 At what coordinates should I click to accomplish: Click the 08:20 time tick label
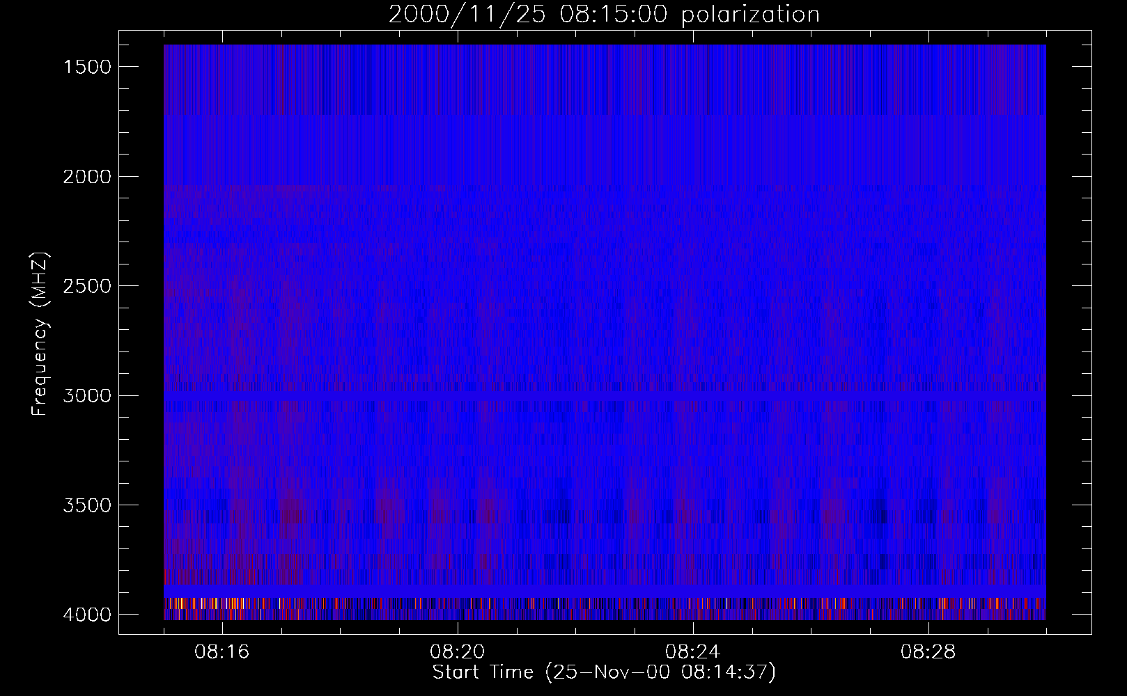[x=458, y=652]
